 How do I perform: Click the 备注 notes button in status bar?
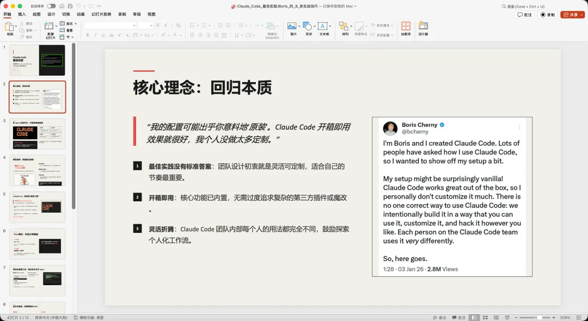(439, 317)
